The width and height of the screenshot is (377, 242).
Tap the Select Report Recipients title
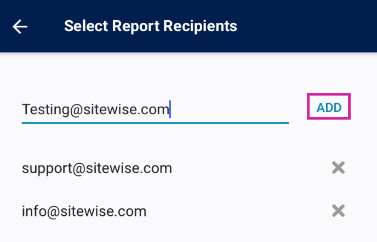tap(151, 26)
